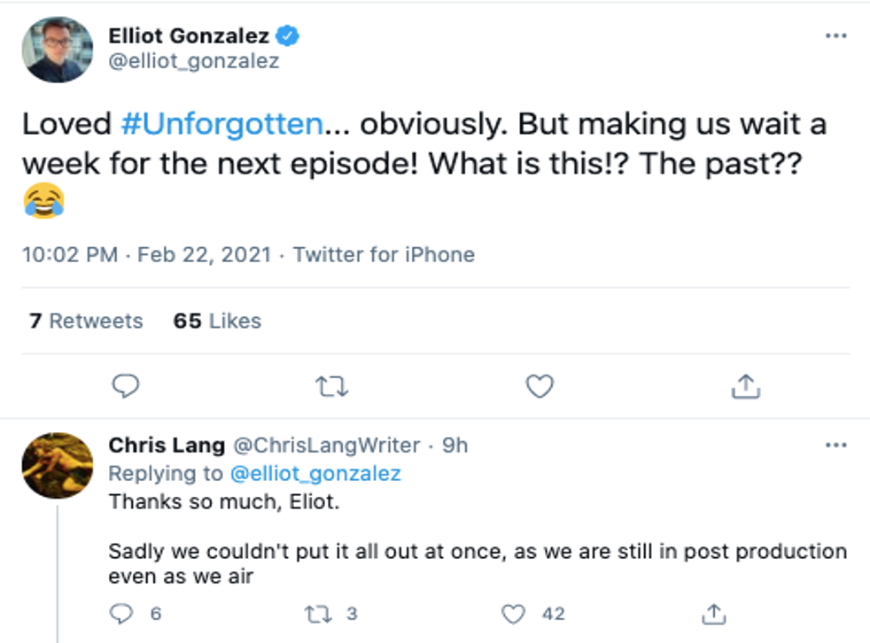Open Elliot Gonzalez's profile picture
Image resolution: width=870 pixels, height=643 pixels.
pyautogui.click(x=58, y=49)
